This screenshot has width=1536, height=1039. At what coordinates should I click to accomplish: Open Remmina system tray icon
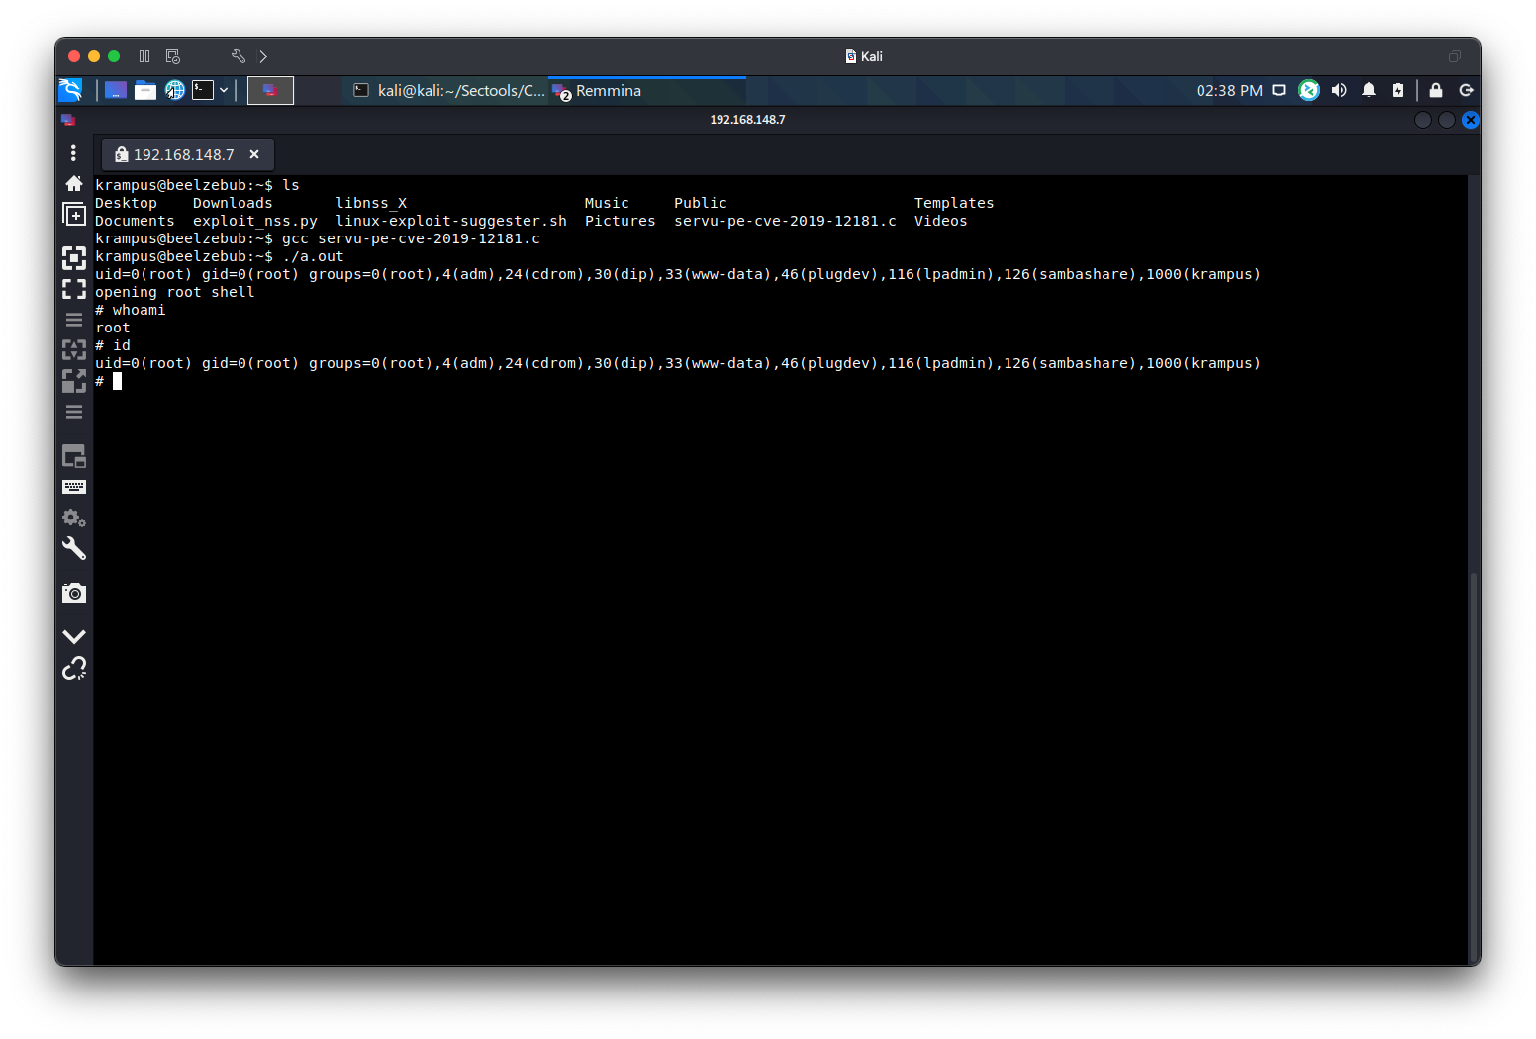(x=1309, y=90)
